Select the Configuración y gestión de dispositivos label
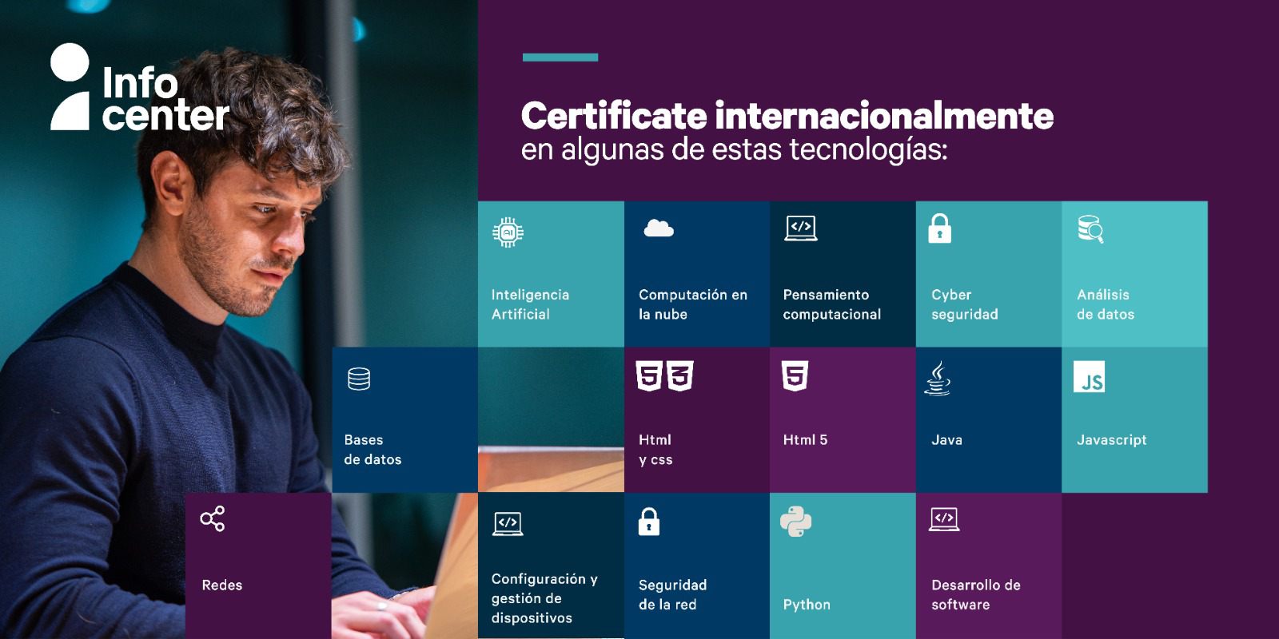This screenshot has height=639, width=1279. coord(544,598)
